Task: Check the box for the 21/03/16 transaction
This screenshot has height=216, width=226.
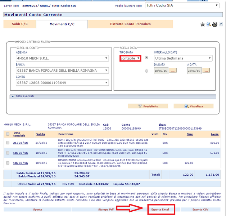Action: [x=8, y=143]
